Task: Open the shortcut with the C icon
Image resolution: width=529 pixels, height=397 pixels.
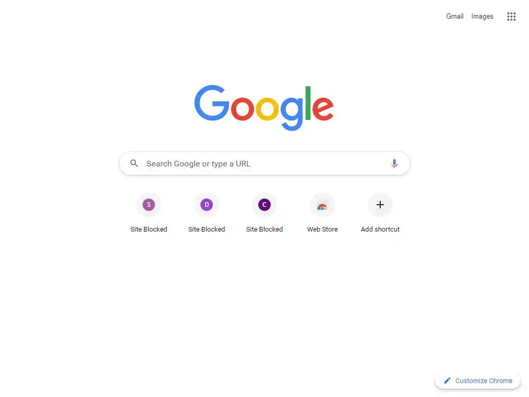Action: (264, 205)
